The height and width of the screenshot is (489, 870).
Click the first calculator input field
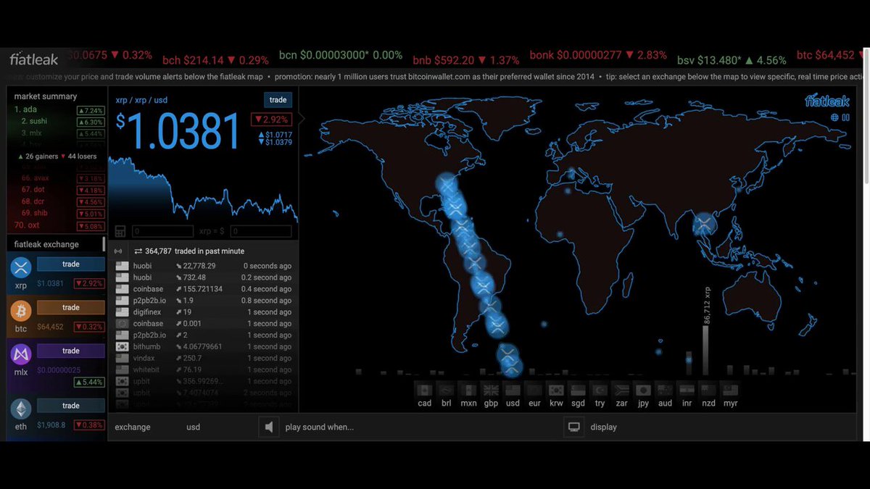pyautogui.click(x=162, y=232)
